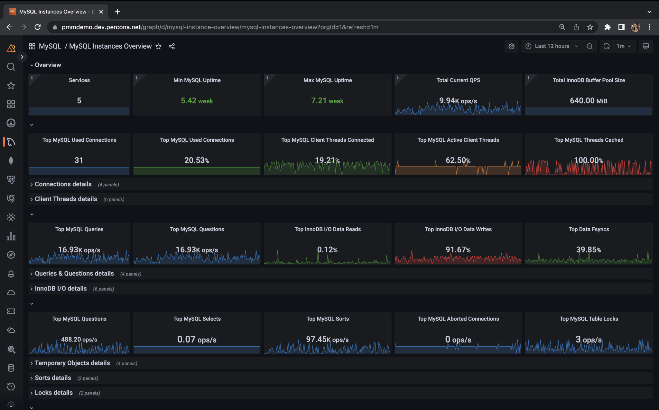659x410 pixels.
Task: Open the MongoDB leaf icon in the sidebar
Action: (11, 161)
